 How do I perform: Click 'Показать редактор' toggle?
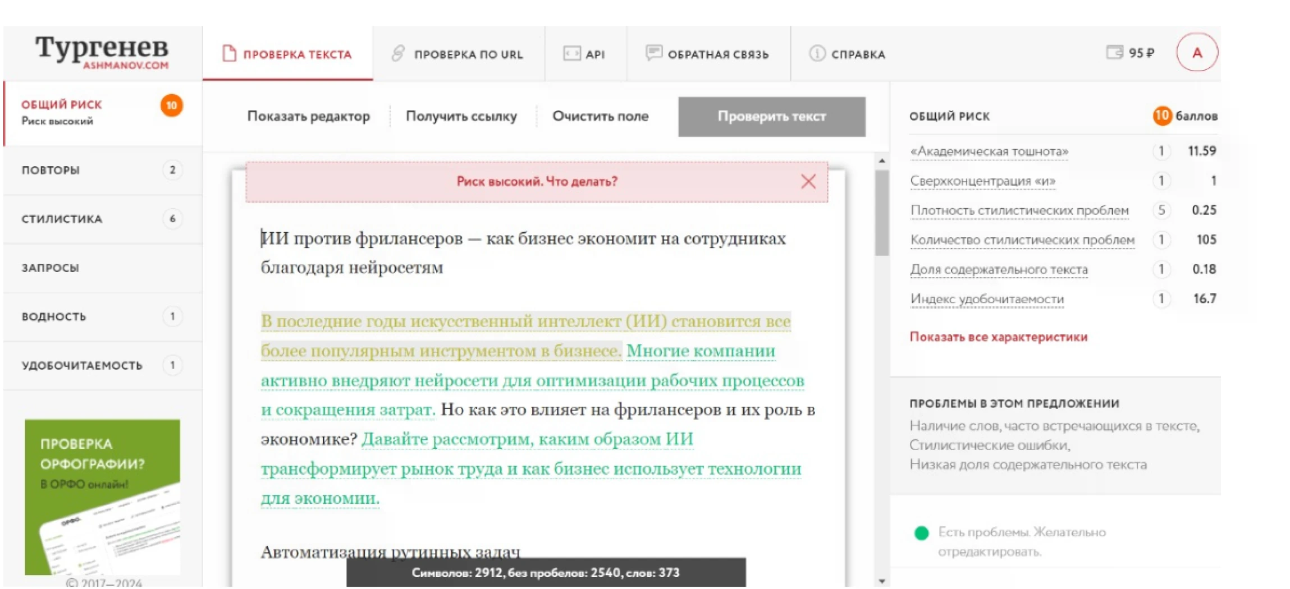tap(308, 116)
